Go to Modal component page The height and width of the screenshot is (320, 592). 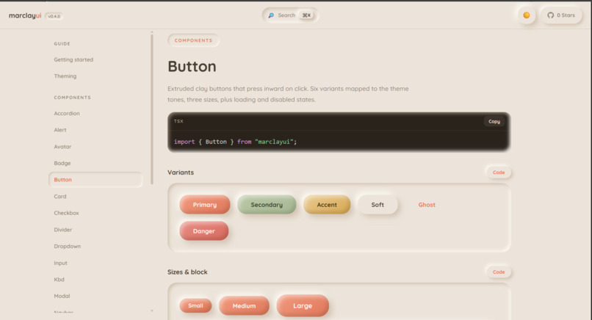(62, 297)
